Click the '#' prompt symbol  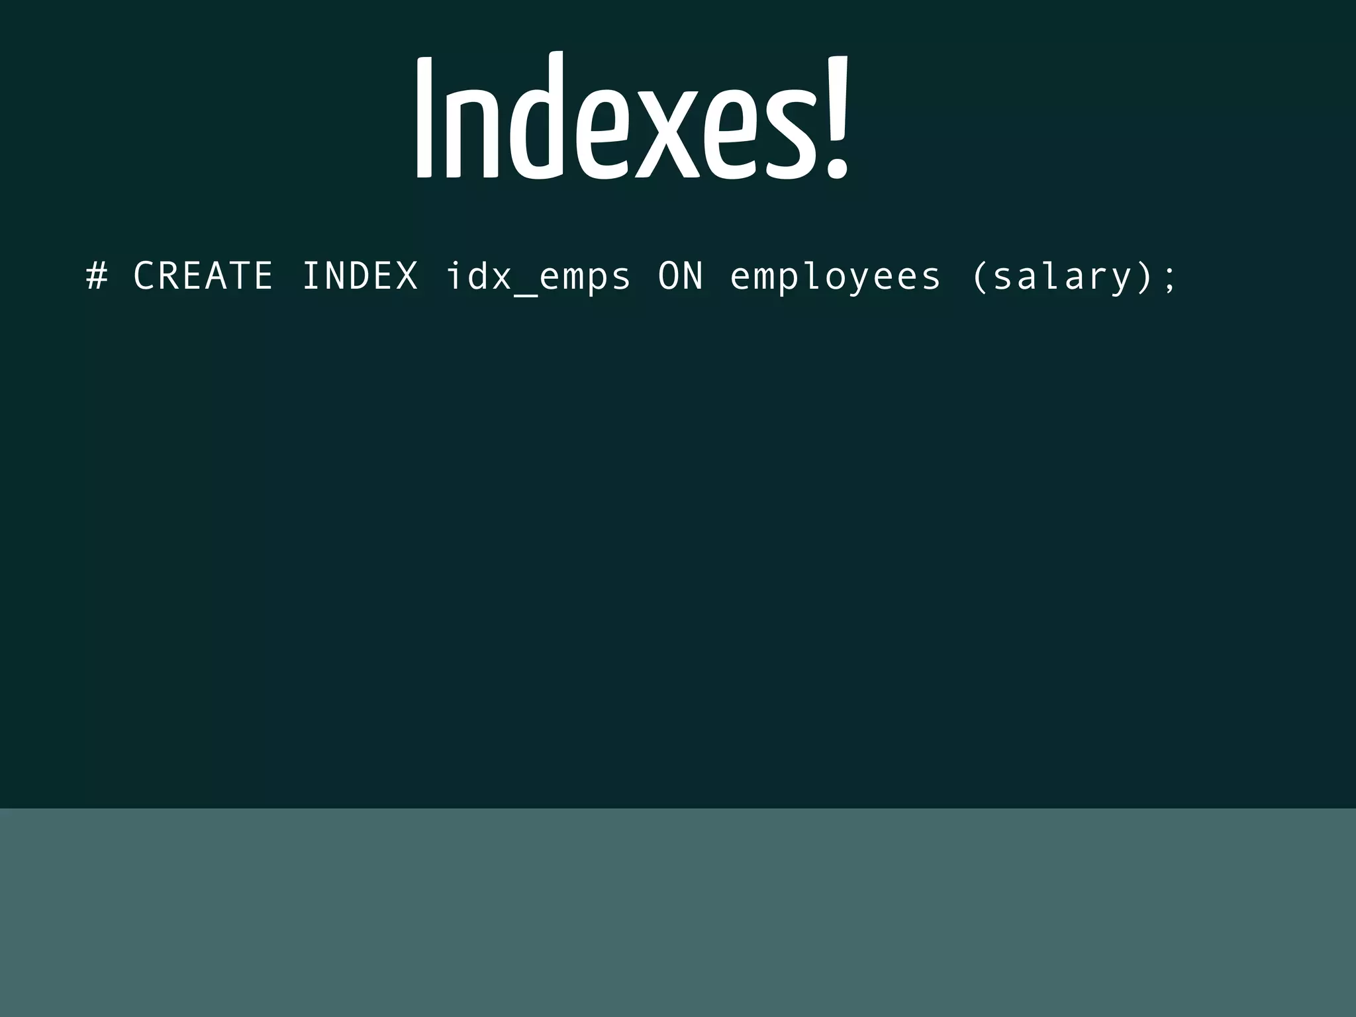click(x=97, y=275)
